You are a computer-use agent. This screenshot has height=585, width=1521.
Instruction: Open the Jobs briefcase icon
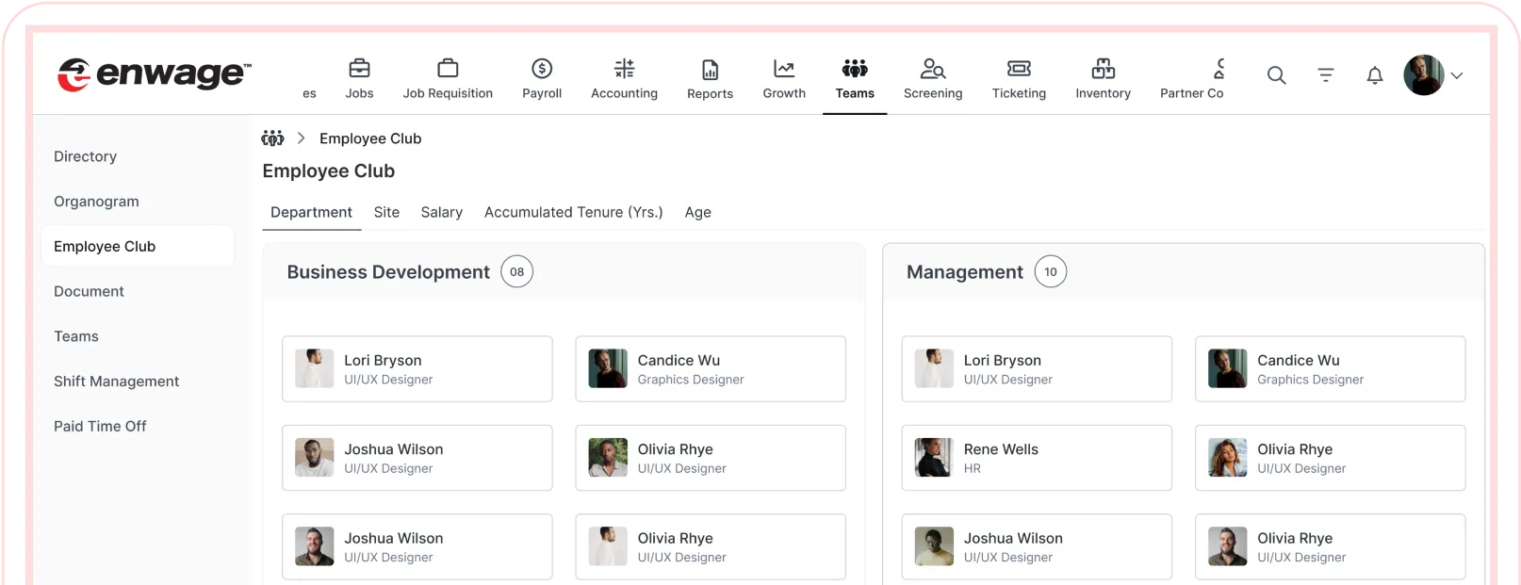359,69
